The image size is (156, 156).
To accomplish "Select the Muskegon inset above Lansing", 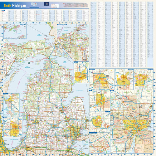I will 11,105.
